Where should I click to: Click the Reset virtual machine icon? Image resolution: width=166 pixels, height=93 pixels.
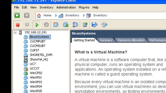point(46,25)
